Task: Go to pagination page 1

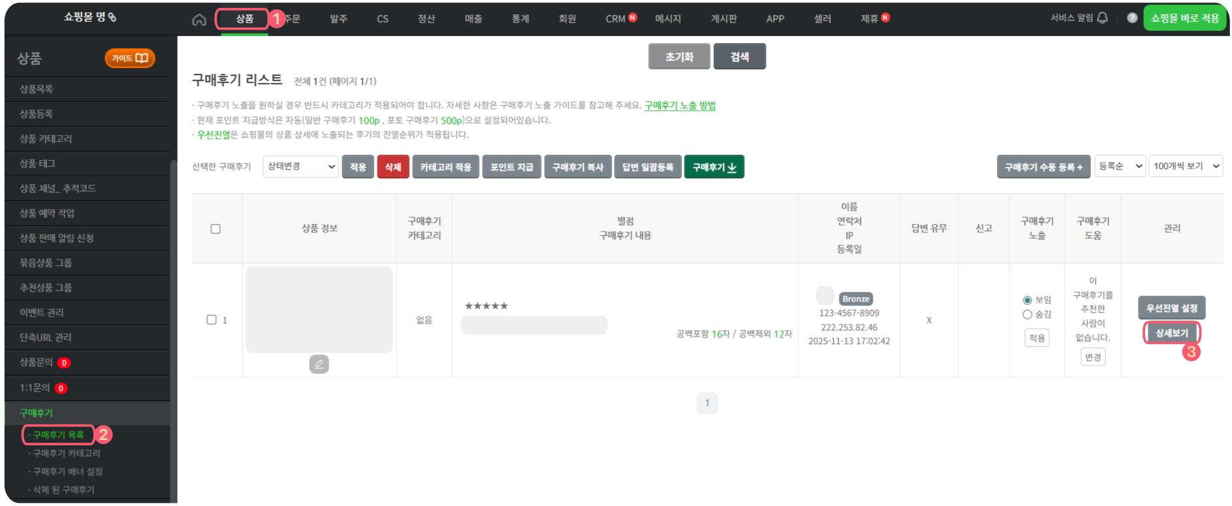Action: (x=707, y=403)
